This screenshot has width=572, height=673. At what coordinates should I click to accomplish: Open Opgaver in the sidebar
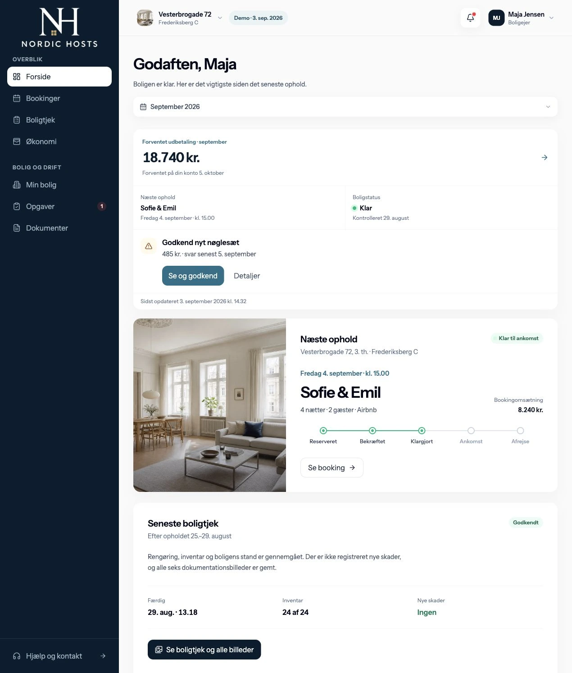point(59,206)
